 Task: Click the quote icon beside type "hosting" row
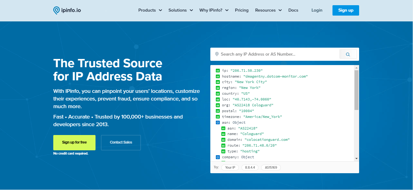click(x=223, y=152)
